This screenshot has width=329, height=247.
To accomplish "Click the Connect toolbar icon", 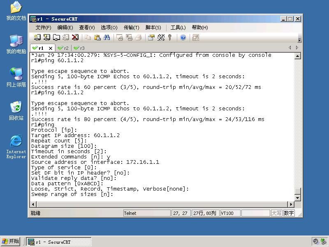I will click(x=37, y=37).
